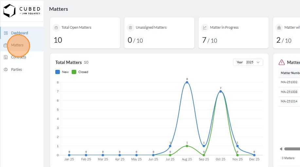Click the table's horizontal scrollbar left arrow
This screenshot has width=300, height=167.
coord(281,149)
